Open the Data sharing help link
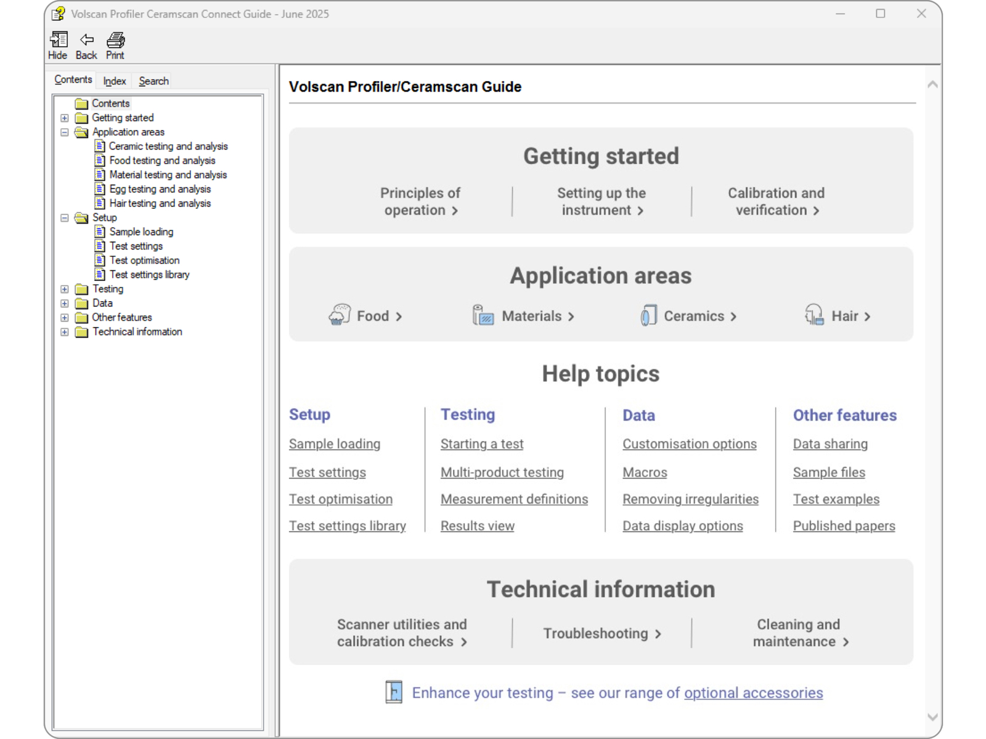 click(x=830, y=444)
